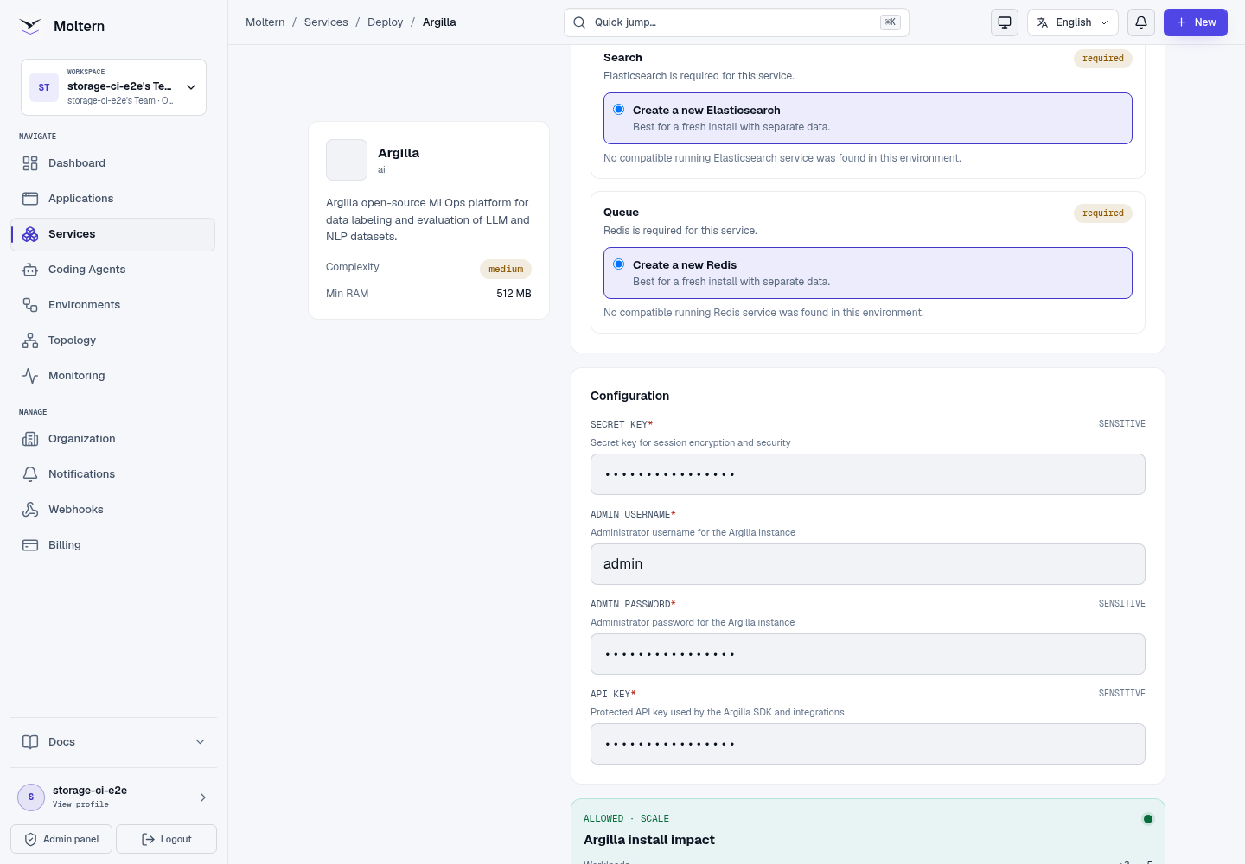1245x864 pixels.
Task: Open Webhooks page
Action: point(112,510)
